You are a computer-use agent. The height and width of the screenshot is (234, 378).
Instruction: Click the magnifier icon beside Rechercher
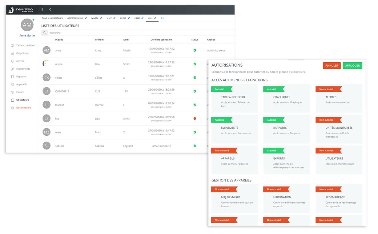point(45,33)
